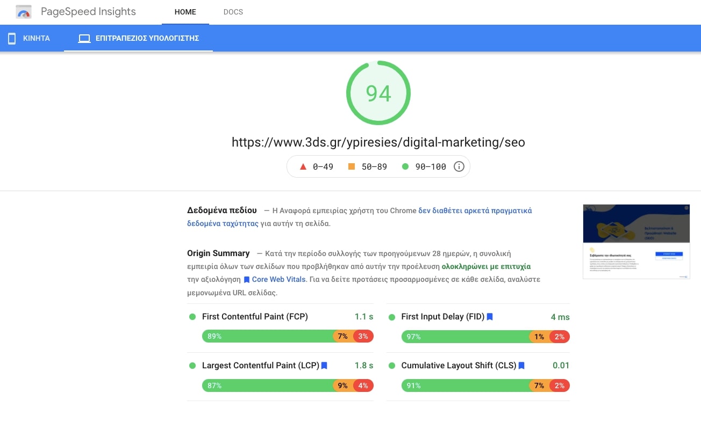Viewport: 701px width, 422px height.
Task: Click the Cumulative Layout Shift (CLS) label
Action: pyautogui.click(x=459, y=366)
